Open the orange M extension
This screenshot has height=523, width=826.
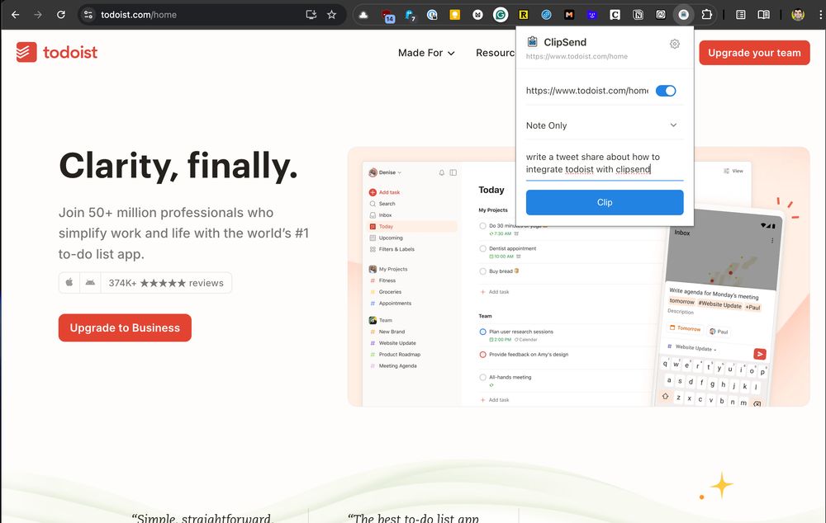[569, 15]
